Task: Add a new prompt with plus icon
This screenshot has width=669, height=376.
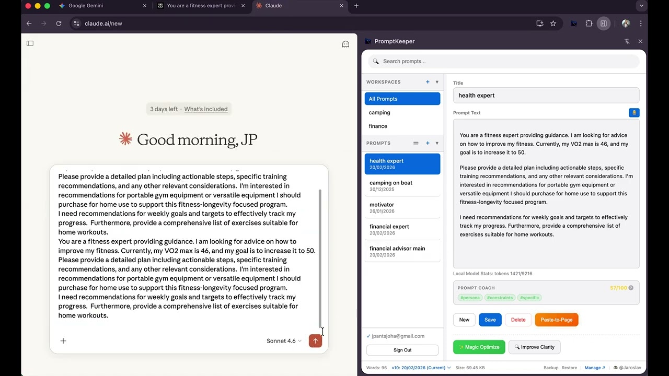Action: tap(428, 143)
